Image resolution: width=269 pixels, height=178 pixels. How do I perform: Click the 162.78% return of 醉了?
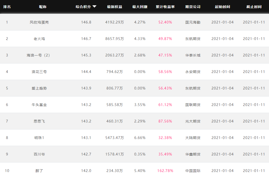pos(165,171)
